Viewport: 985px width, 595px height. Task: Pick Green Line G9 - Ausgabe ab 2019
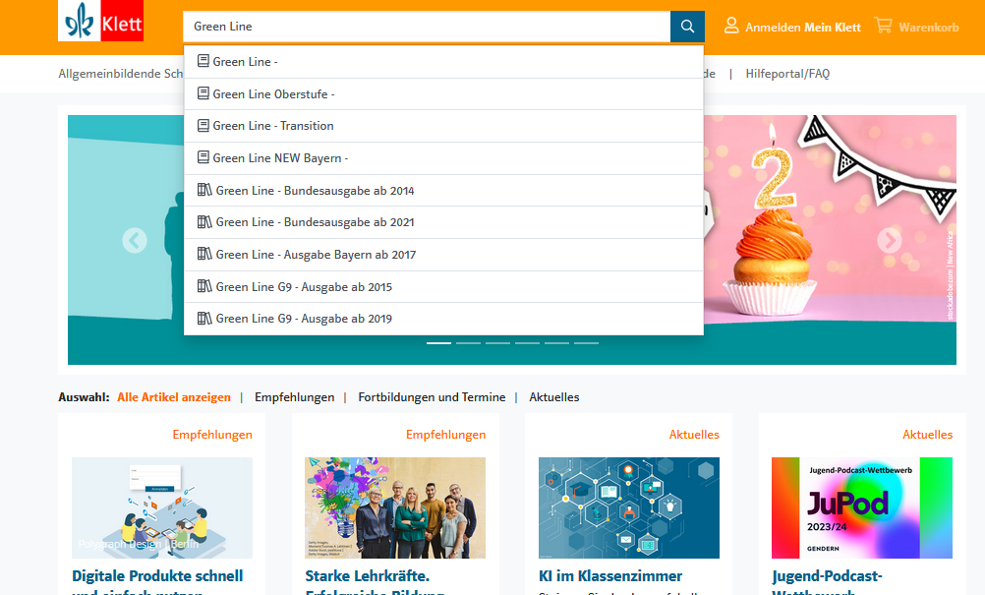tap(304, 319)
